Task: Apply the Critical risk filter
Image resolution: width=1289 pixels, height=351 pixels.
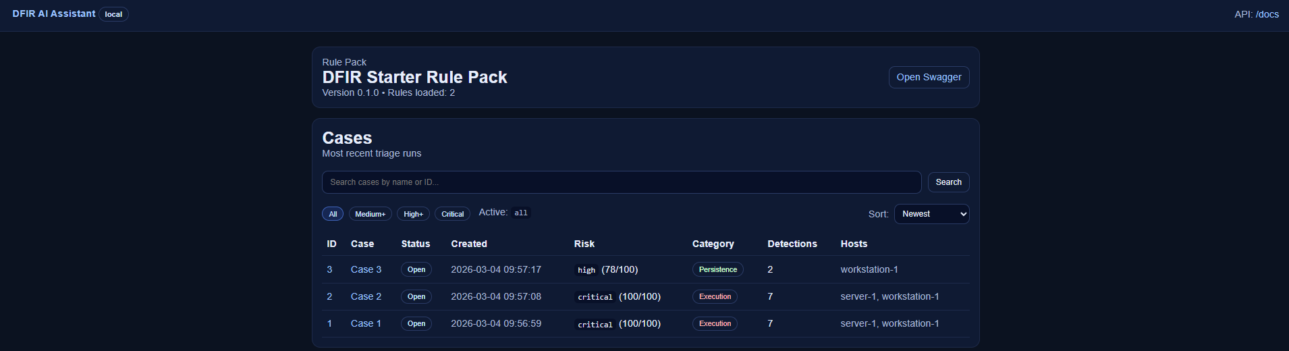Action: (452, 214)
